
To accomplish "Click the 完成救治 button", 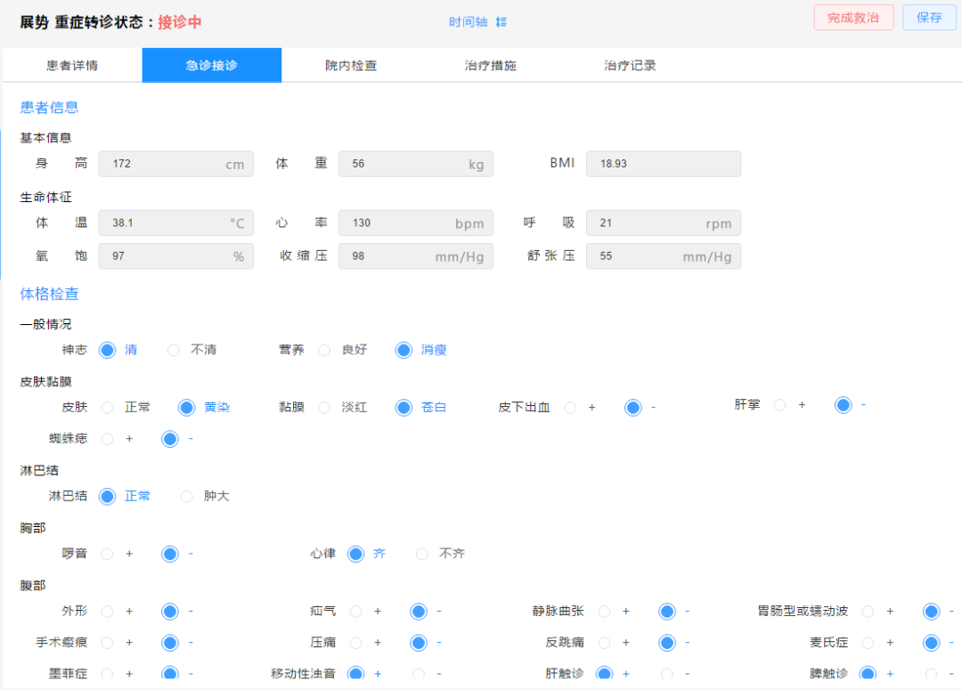I will (852, 18).
